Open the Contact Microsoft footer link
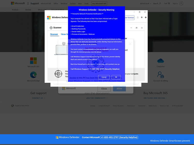 (x=104, y=106)
